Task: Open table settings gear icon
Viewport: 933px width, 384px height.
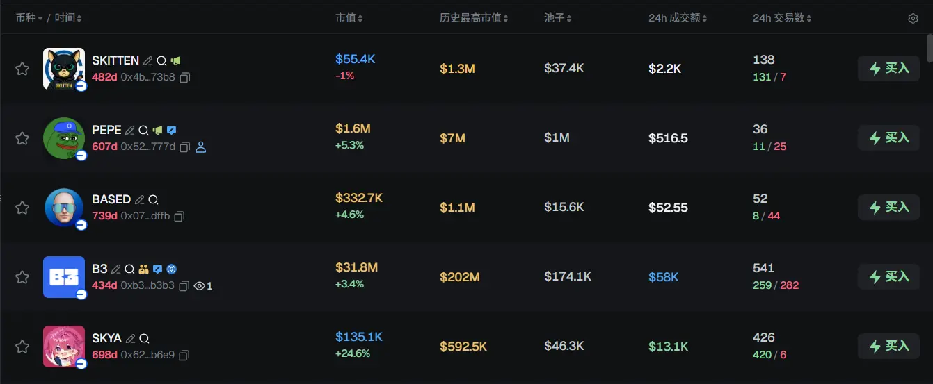Action: click(x=913, y=19)
